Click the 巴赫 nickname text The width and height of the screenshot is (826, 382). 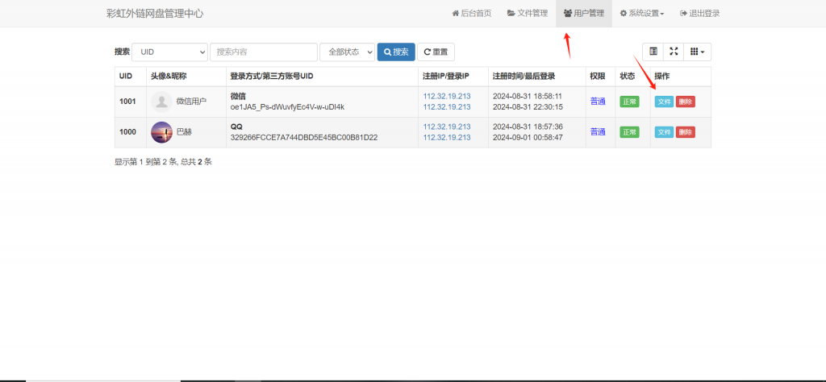pyautogui.click(x=184, y=132)
